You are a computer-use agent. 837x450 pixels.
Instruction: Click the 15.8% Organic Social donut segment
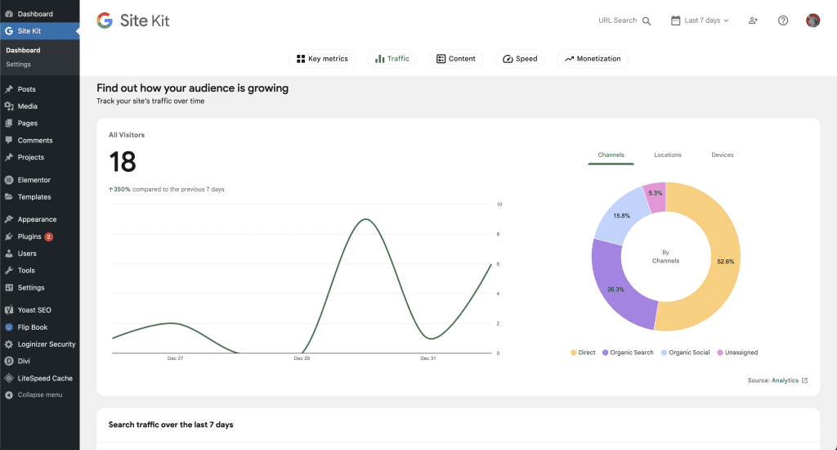tap(621, 216)
